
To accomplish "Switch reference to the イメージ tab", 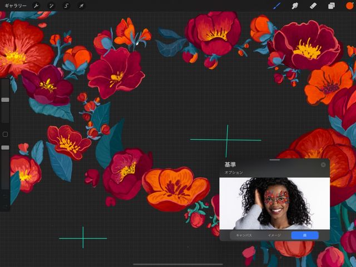I will [274, 235].
